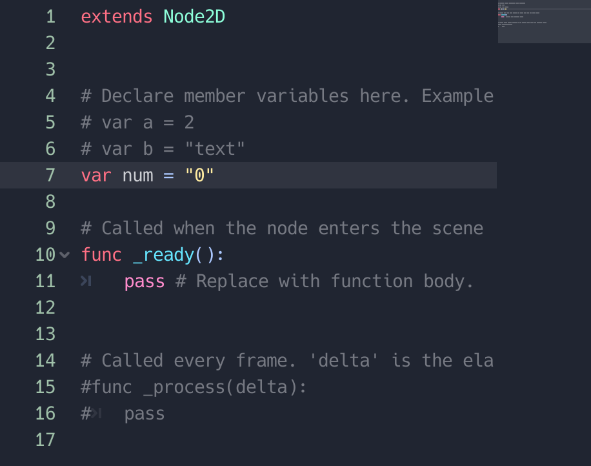Click the num variable name
The height and width of the screenshot is (466, 591).
(138, 176)
